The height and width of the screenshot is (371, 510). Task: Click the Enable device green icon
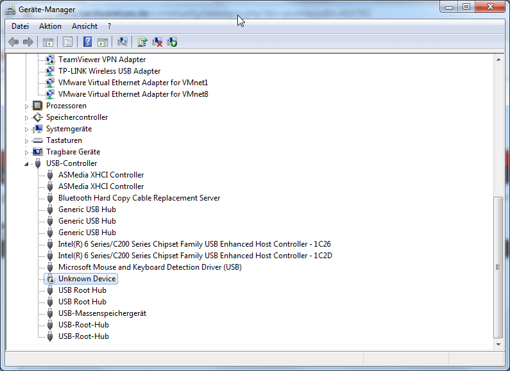pyautogui.click(x=172, y=42)
